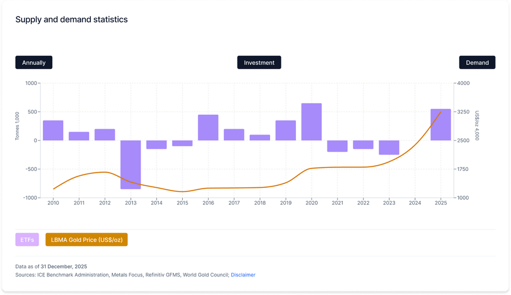Open the Annually period dropdown
This screenshot has height=295, width=511.
34,63
